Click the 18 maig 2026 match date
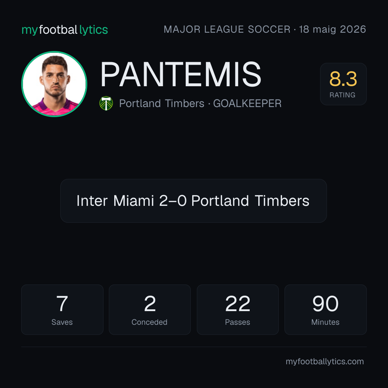Image resolution: width=388 pixels, height=388 pixels. tap(332, 29)
